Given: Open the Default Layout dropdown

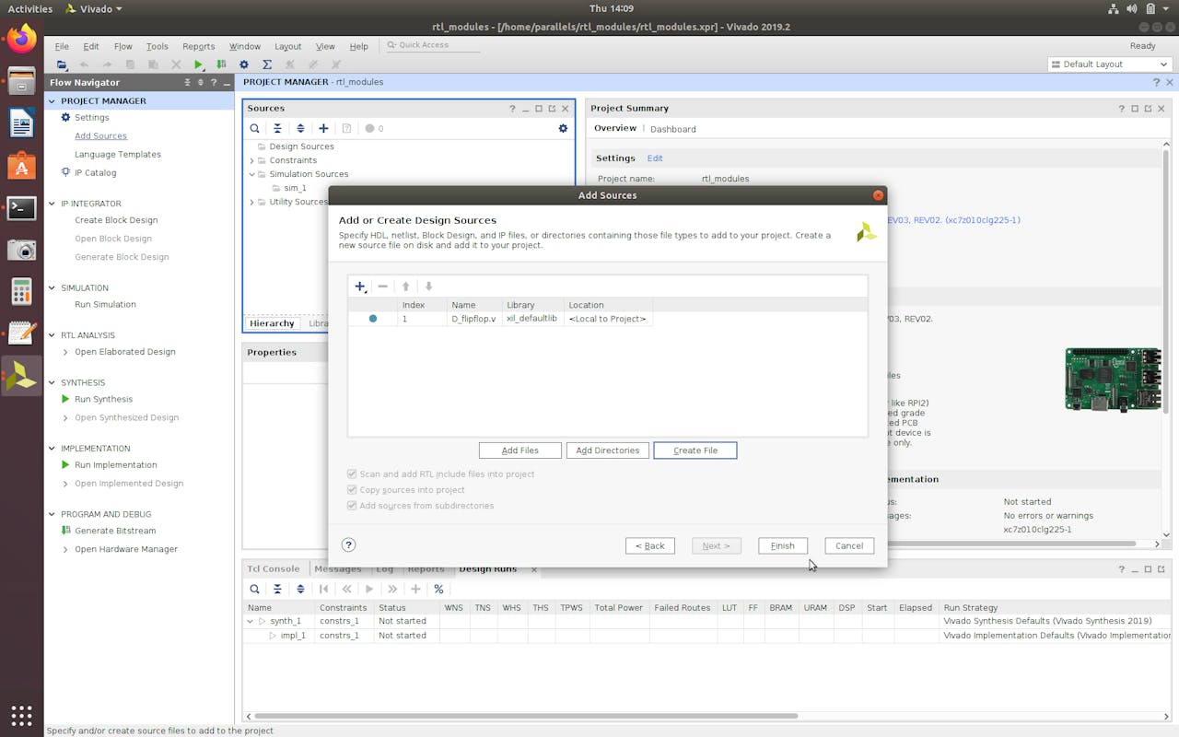Looking at the screenshot, I should (1109, 64).
